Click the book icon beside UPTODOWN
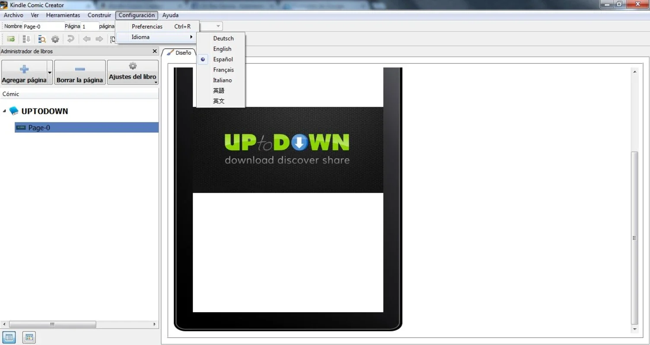 tap(14, 111)
